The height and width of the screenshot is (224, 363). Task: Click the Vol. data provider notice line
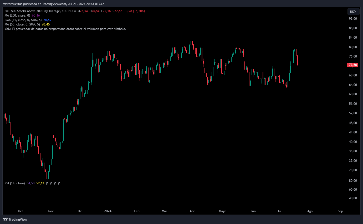(x=65, y=29)
